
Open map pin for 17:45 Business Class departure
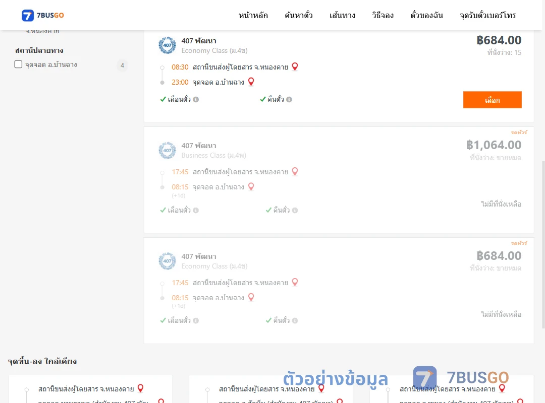tap(295, 171)
